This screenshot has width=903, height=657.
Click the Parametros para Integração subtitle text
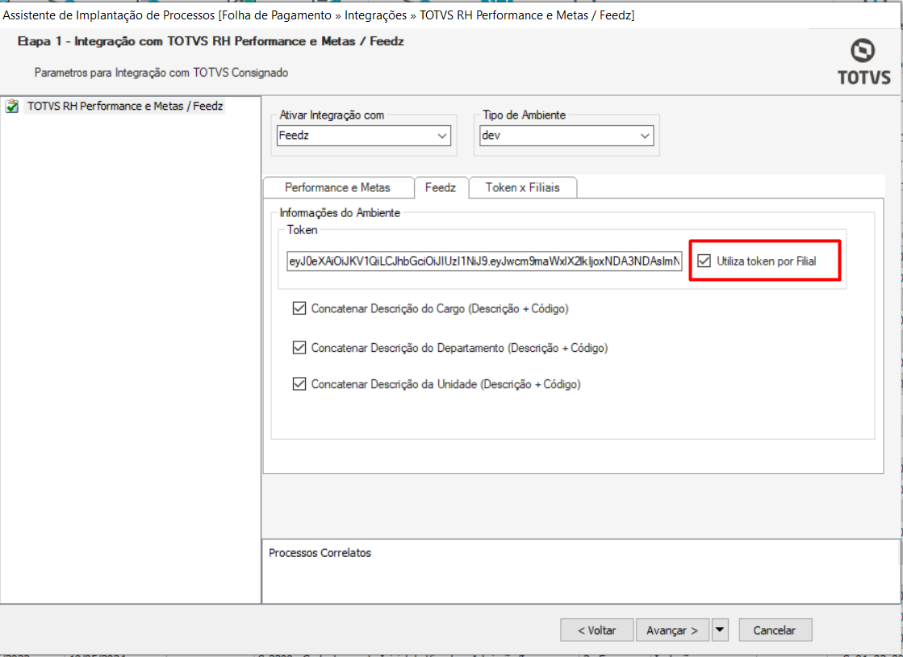[161, 73]
